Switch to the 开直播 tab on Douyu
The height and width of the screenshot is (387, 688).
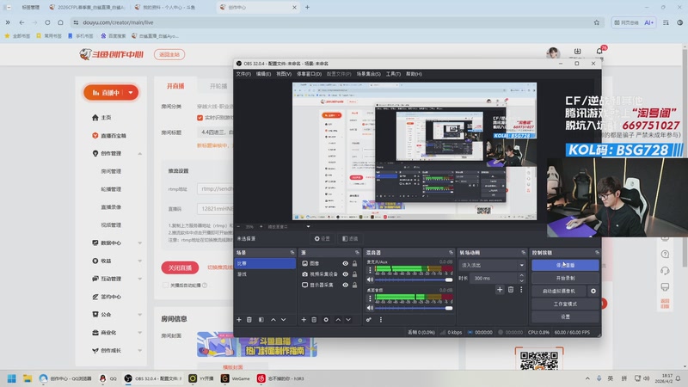175,86
